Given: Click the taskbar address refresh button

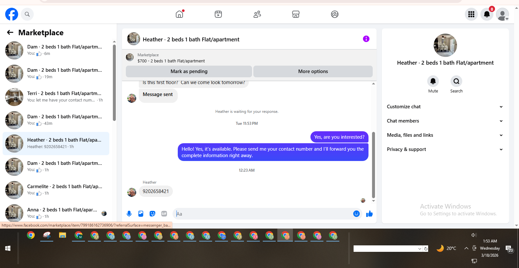Looking at the screenshot, I should click(x=426, y=249).
